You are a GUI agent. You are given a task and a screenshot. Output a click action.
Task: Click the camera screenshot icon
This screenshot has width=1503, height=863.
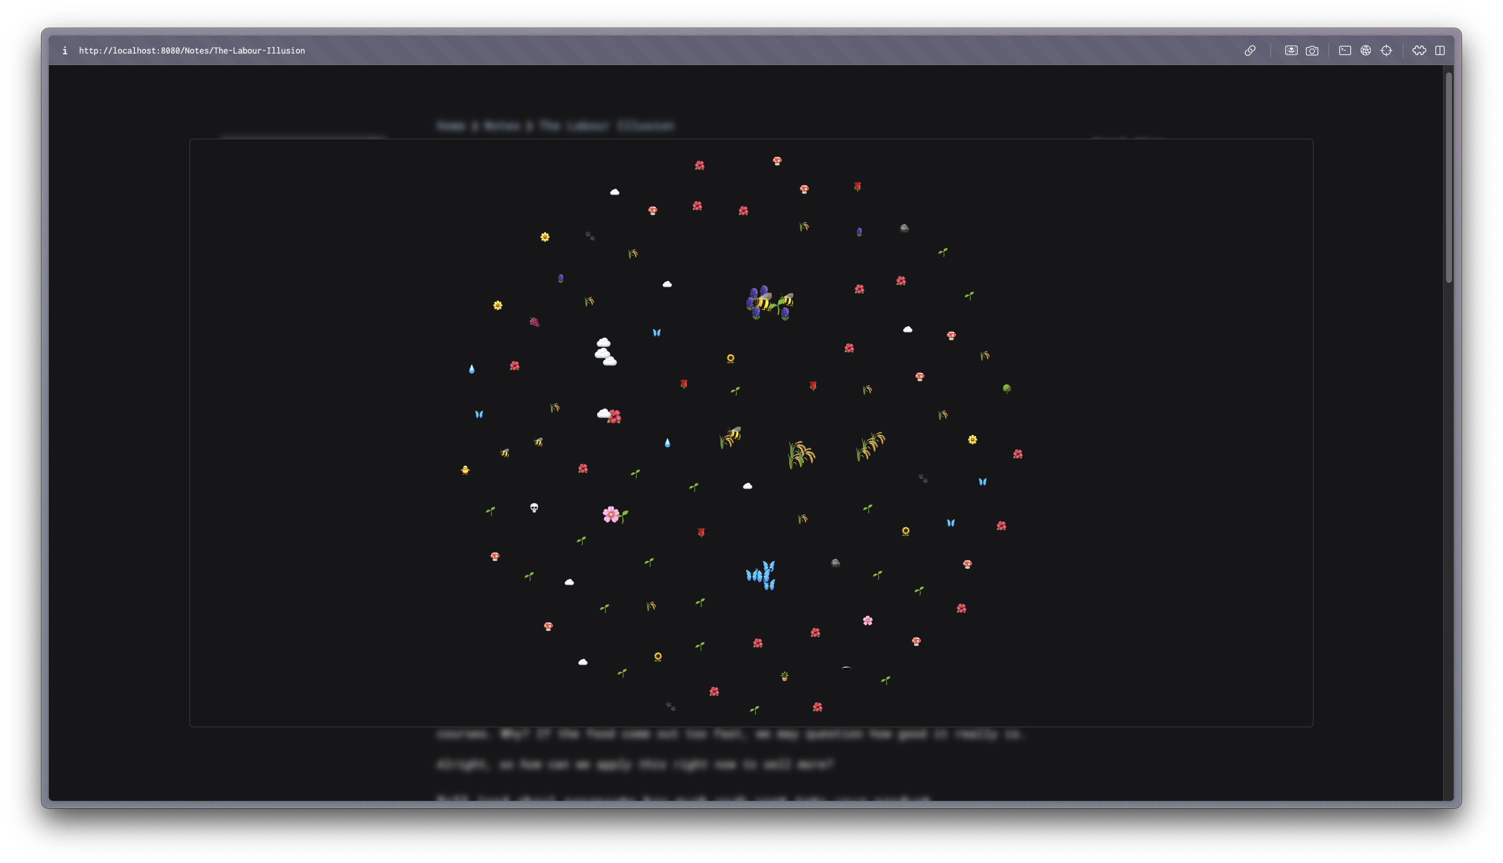(1311, 50)
